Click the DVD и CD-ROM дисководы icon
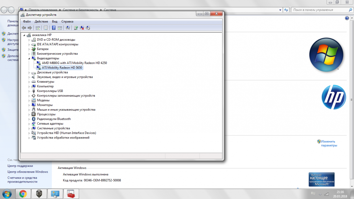 point(34,40)
